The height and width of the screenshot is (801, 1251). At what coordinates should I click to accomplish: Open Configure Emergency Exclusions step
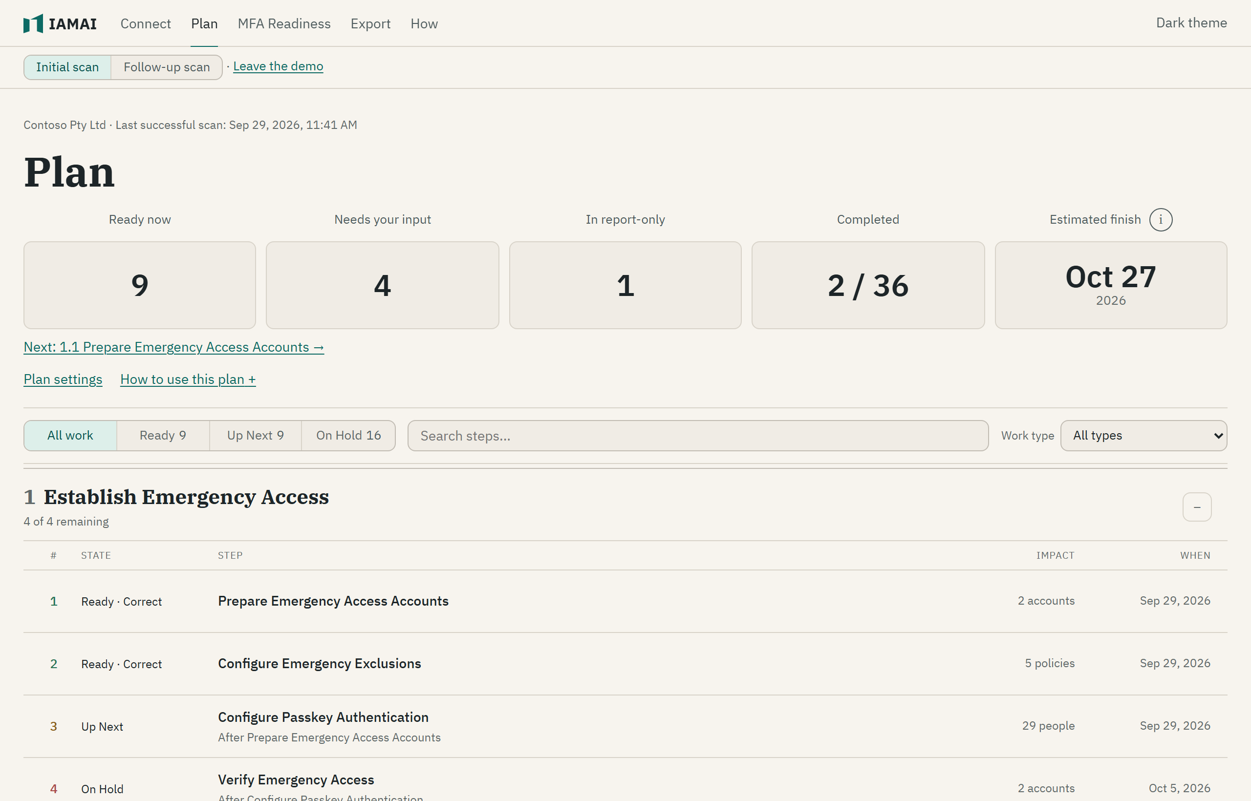point(320,663)
